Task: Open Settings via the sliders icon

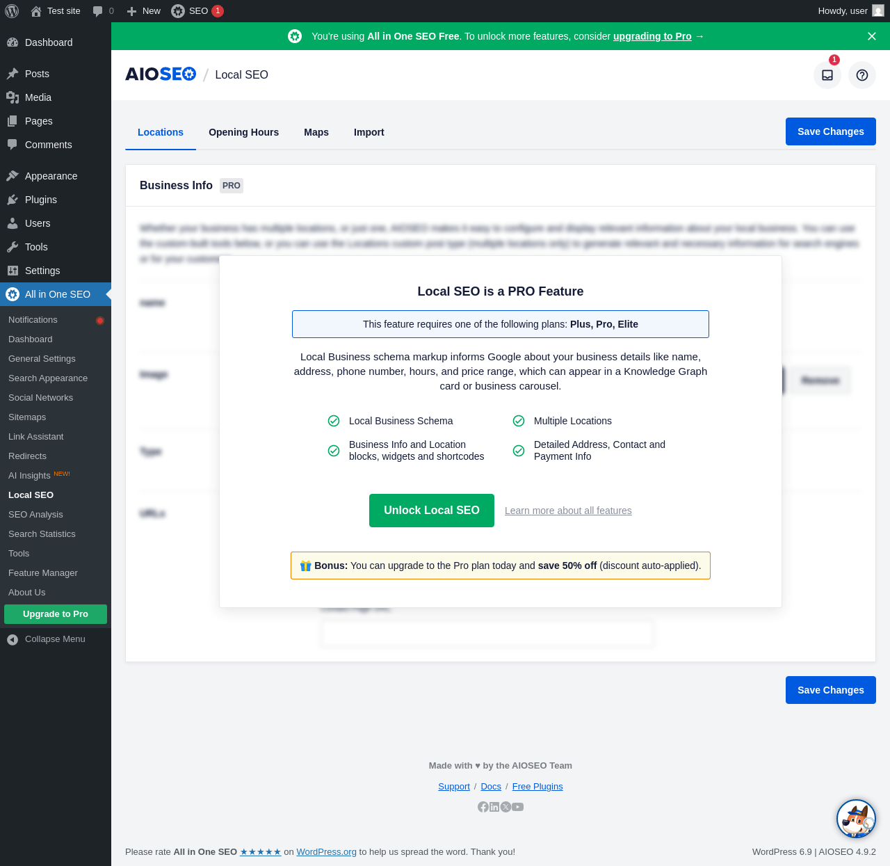Action: [13, 271]
